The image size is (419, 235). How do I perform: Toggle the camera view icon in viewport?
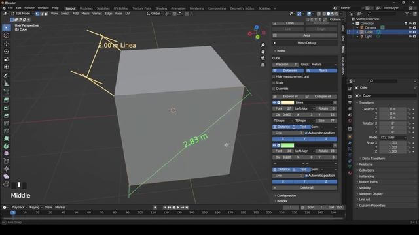pos(263,58)
